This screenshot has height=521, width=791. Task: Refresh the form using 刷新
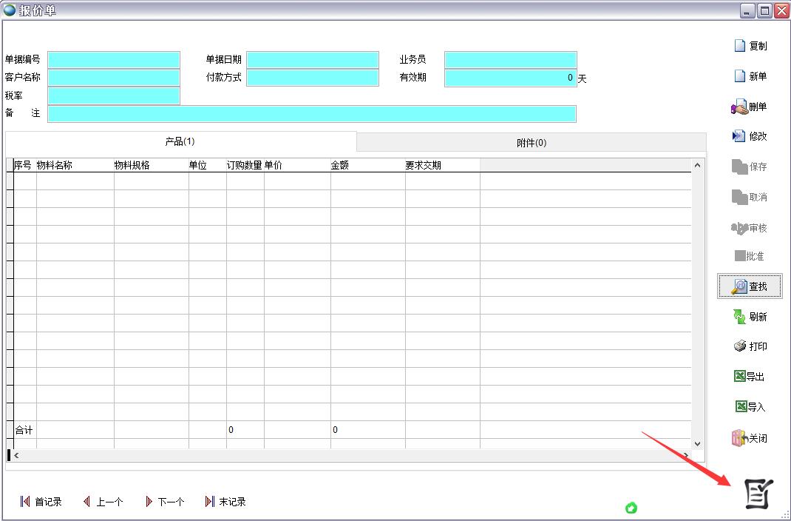(x=750, y=317)
